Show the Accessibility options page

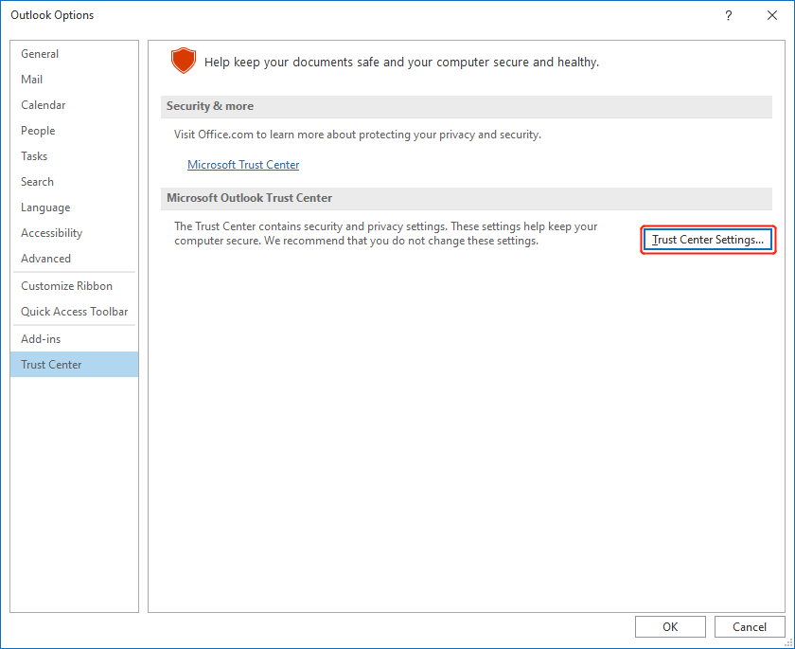52,233
